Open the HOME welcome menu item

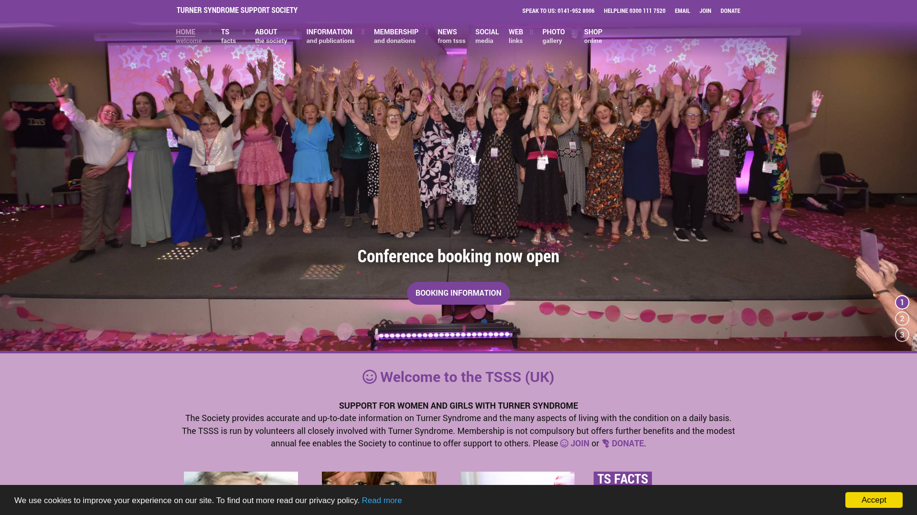pos(189,36)
